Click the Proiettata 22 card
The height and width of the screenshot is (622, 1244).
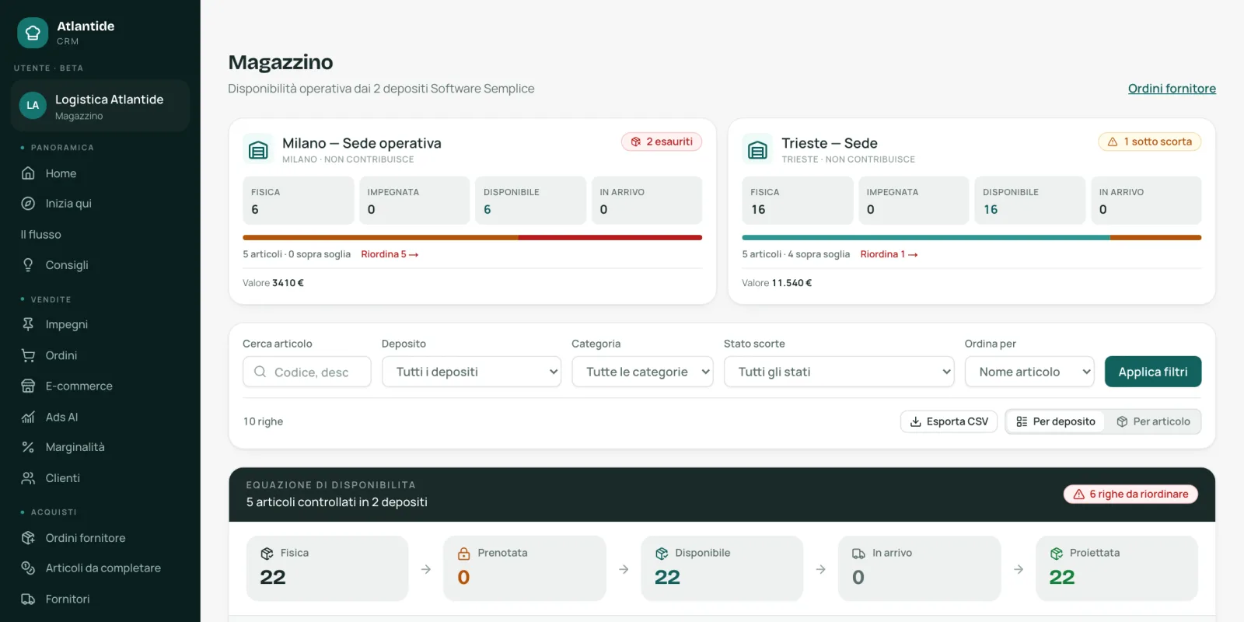(1116, 568)
